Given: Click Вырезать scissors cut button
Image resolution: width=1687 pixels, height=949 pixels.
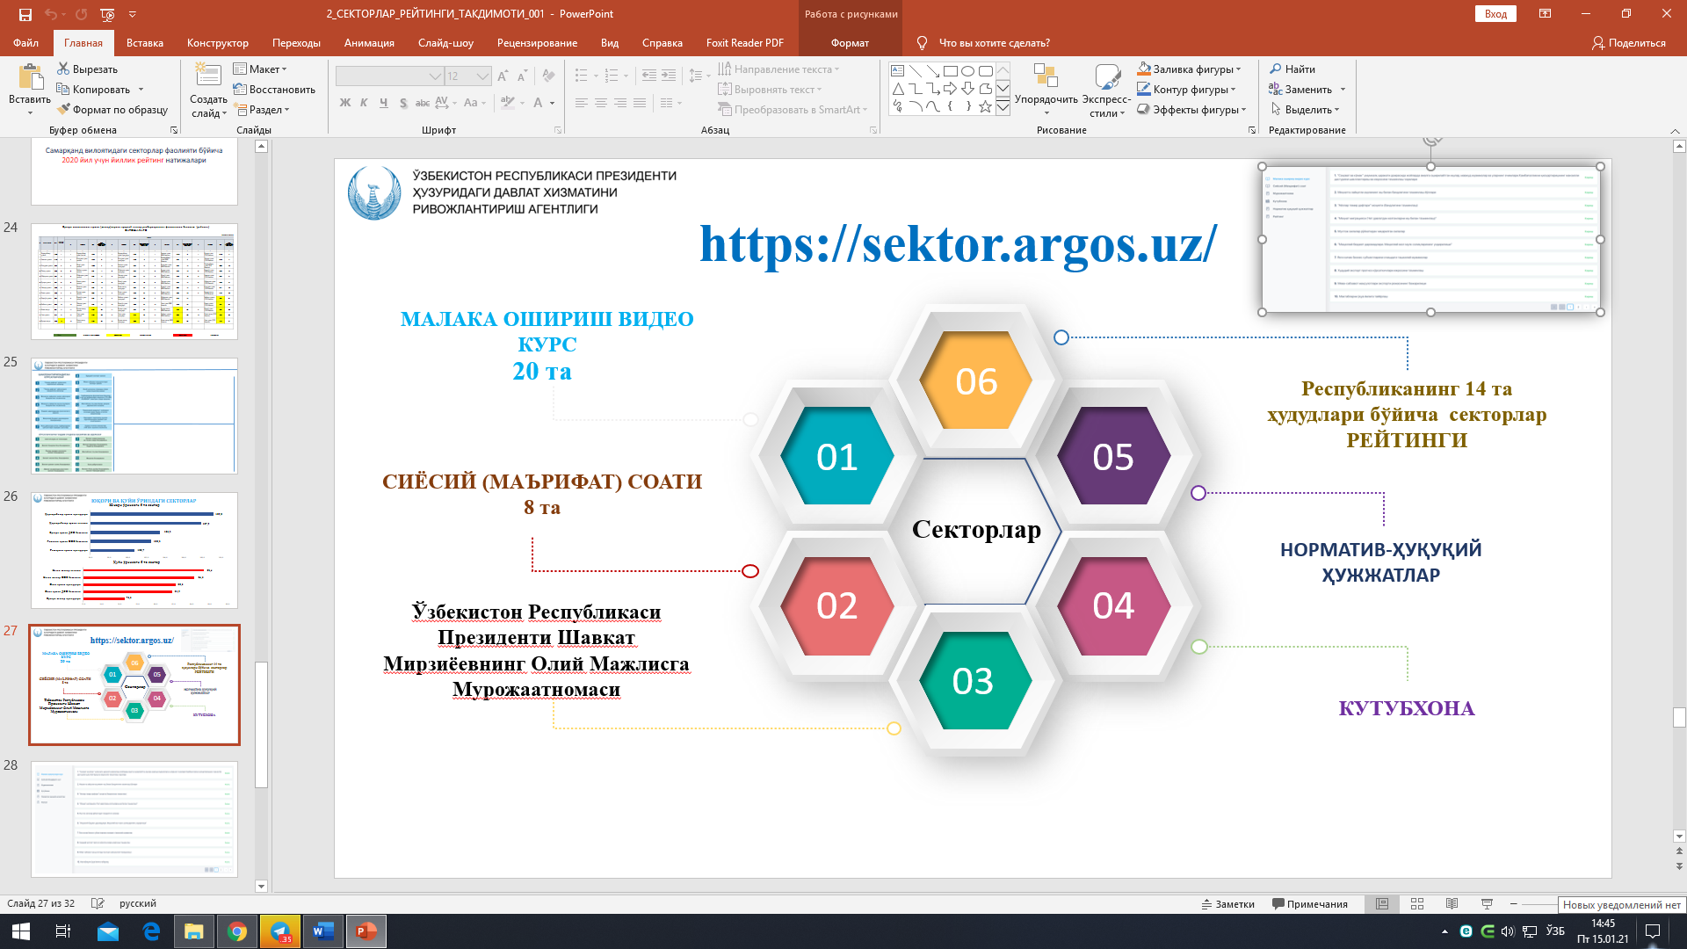Looking at the screenshot, I should 87,69.
